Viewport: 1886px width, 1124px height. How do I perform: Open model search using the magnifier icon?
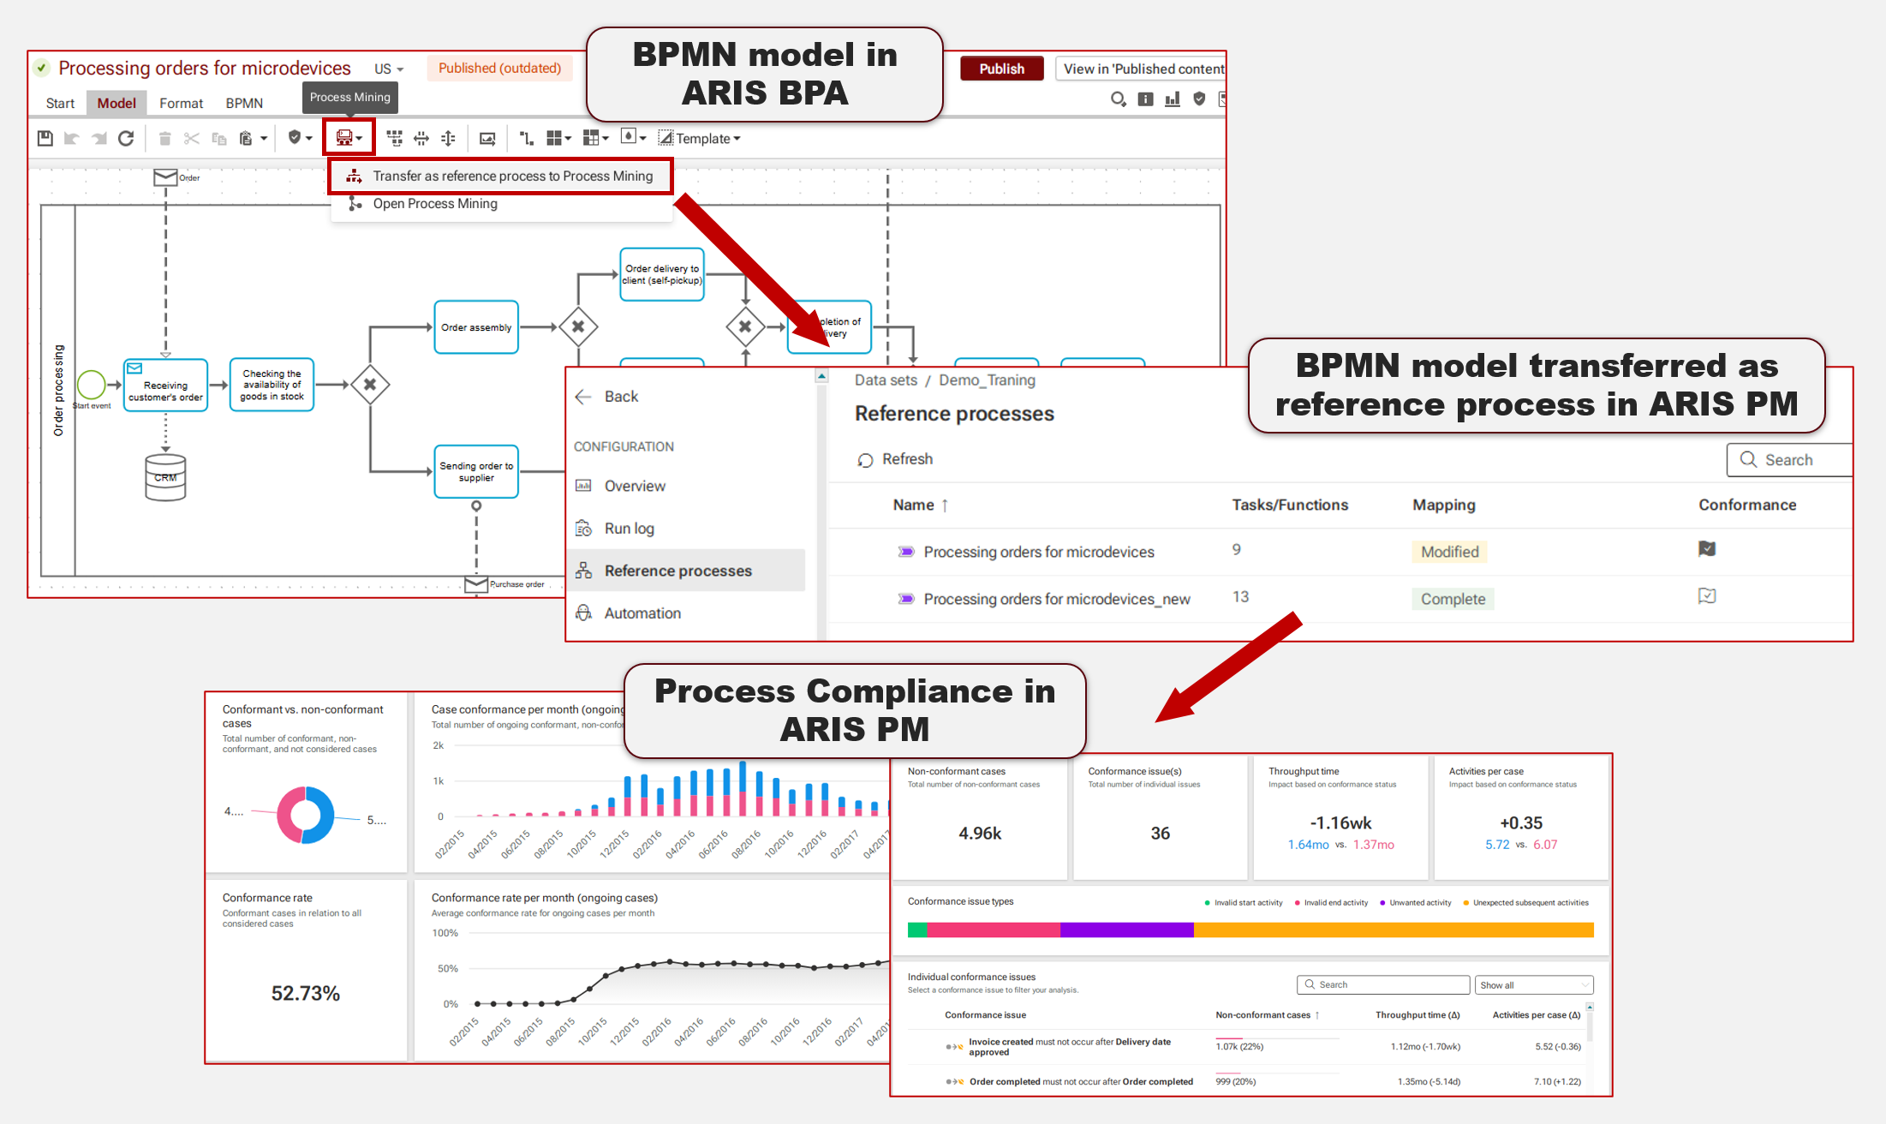(1118, 99)
